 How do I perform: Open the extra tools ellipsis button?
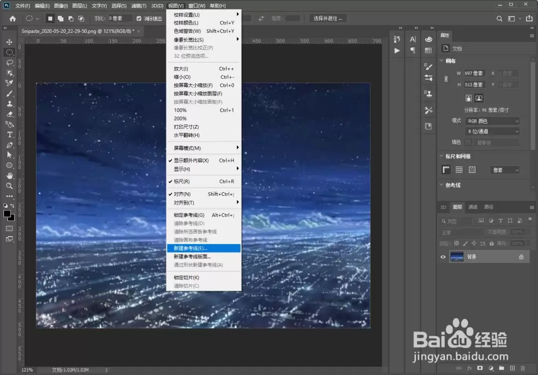9,196
